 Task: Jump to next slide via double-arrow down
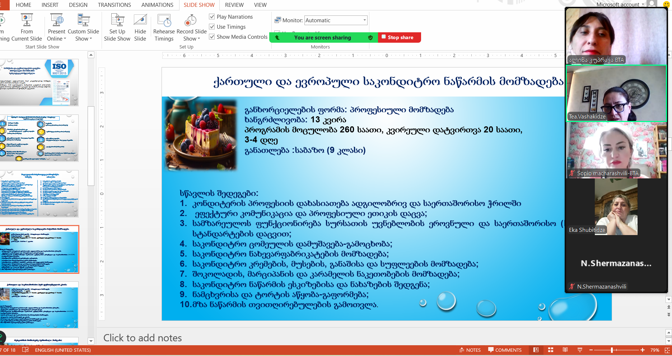(668, 315)
